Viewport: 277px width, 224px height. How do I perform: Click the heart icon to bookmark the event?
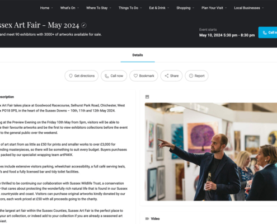click(x=135, y=76)
